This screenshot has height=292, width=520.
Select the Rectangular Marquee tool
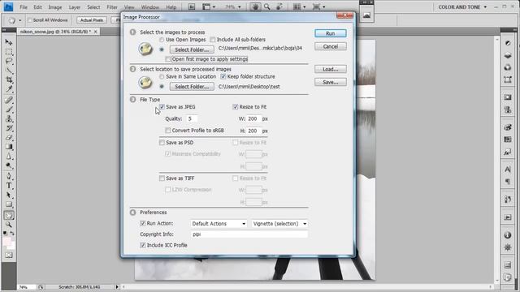point(9,52)
